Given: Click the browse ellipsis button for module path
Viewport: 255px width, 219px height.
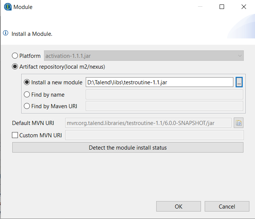Looking at the screenshot, I should point(239,82).
